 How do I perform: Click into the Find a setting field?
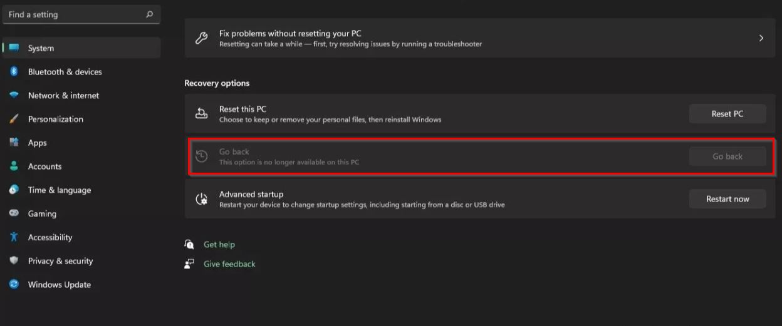click(81, 14)
